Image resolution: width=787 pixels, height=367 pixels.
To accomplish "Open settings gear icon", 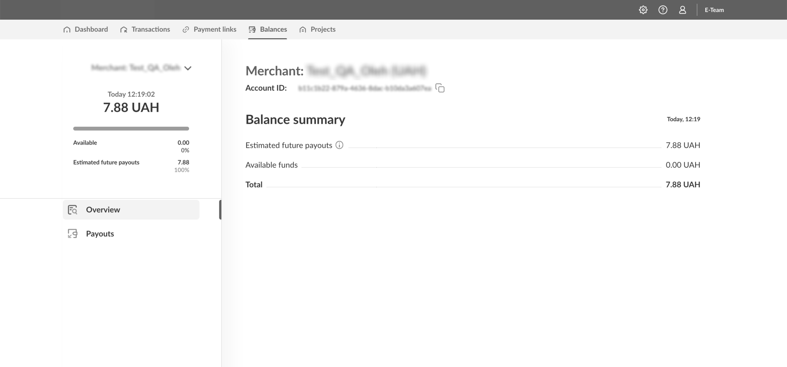I will [x=643, y=10].
